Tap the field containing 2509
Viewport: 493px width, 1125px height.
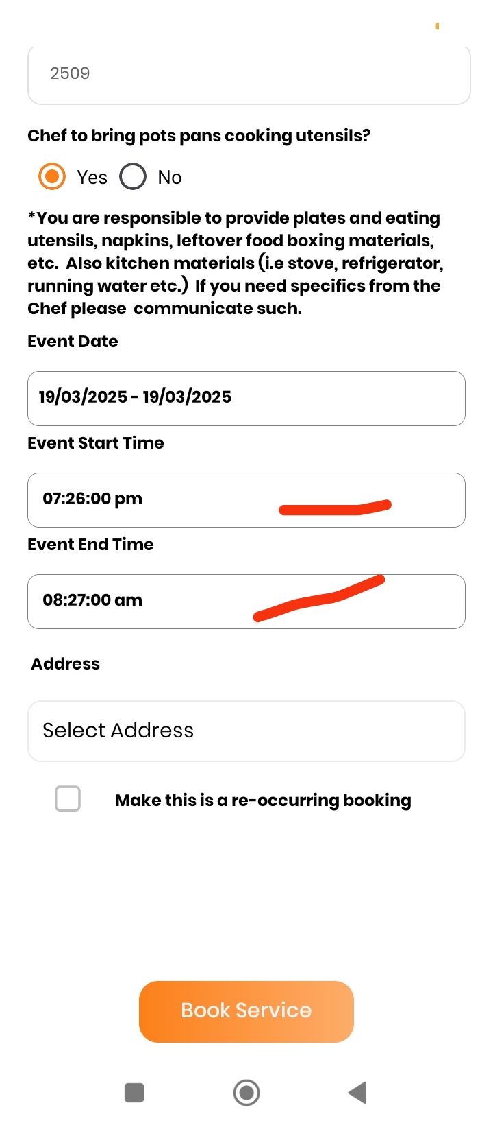pos(249,74)
